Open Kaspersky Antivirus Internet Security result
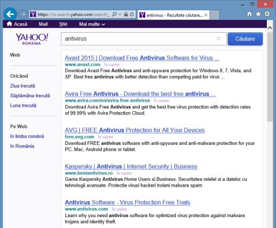276x228 pixels. 131,166
